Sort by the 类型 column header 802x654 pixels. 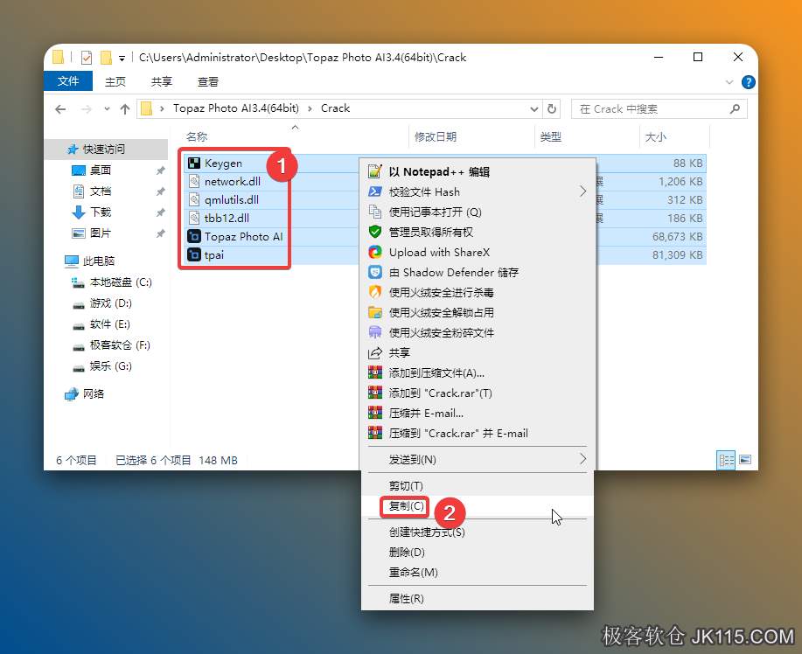550,137
